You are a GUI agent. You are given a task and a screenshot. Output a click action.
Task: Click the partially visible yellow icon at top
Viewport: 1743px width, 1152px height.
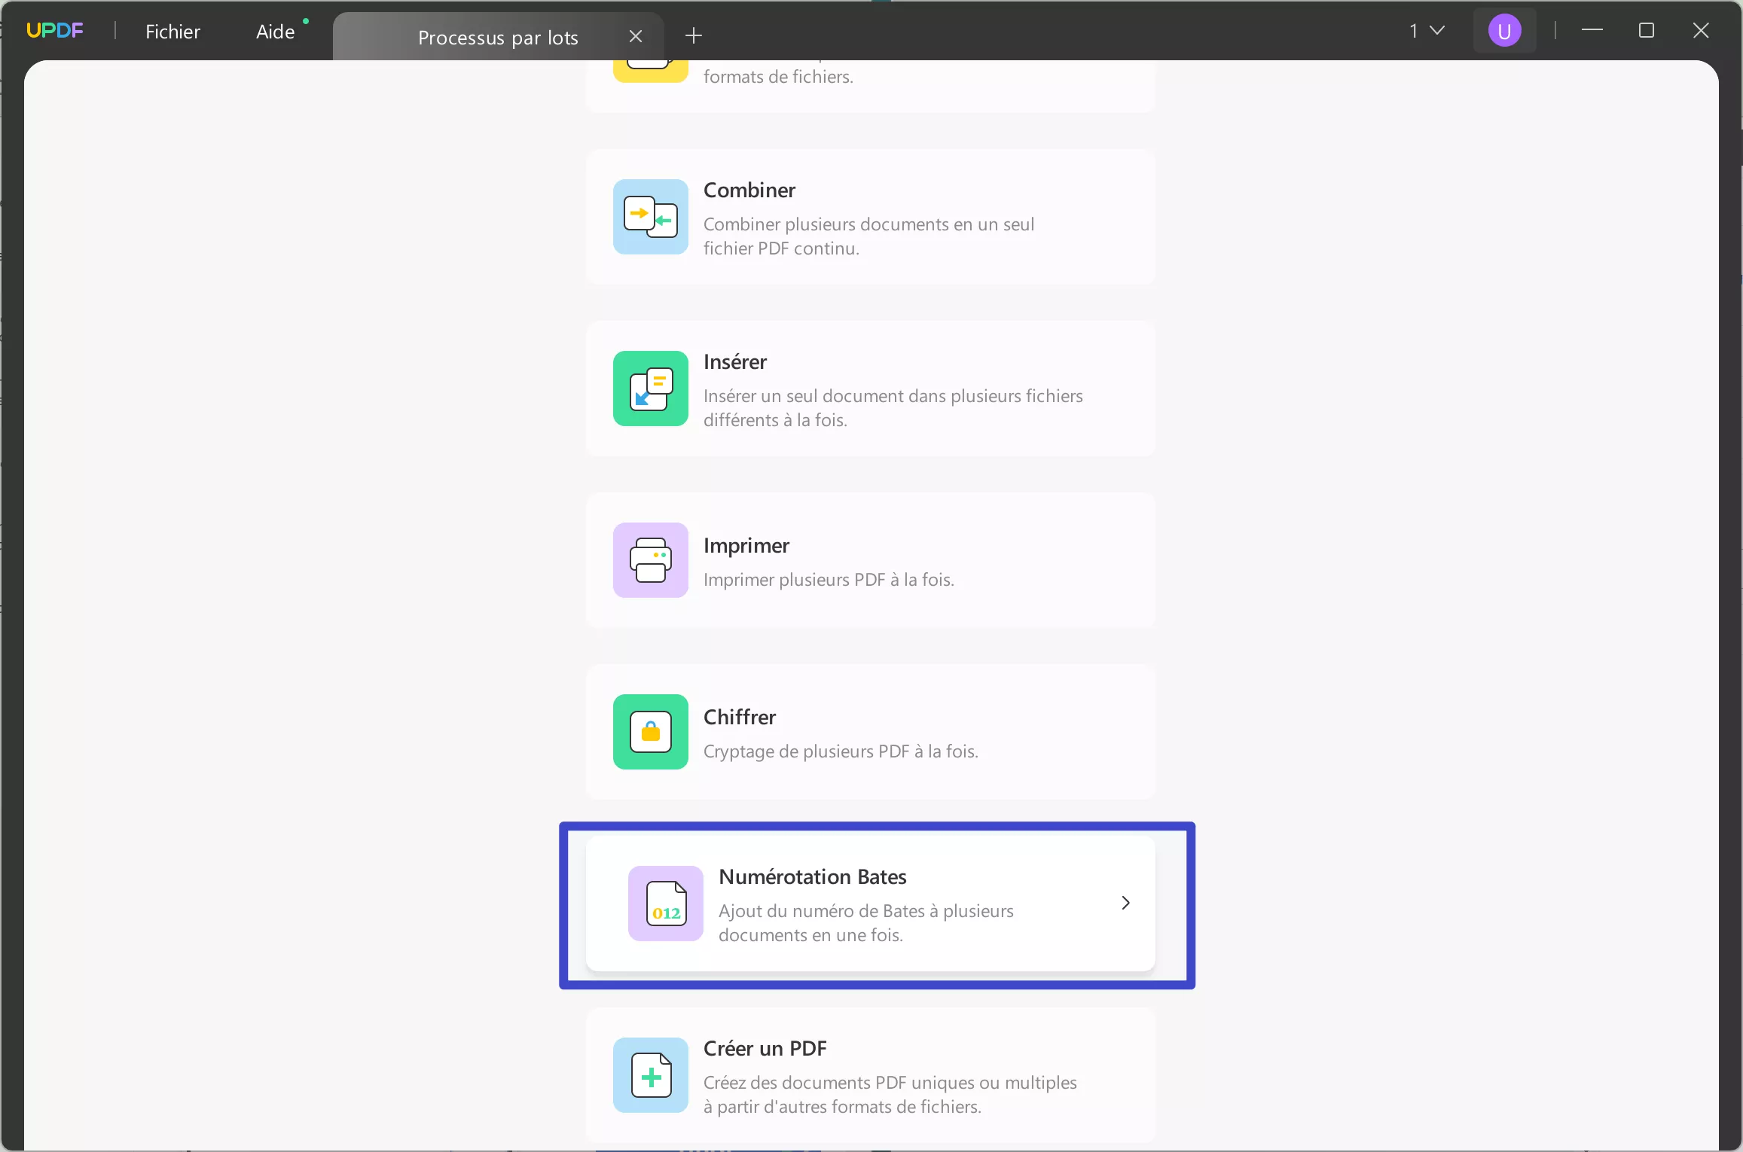coord(650,71)
